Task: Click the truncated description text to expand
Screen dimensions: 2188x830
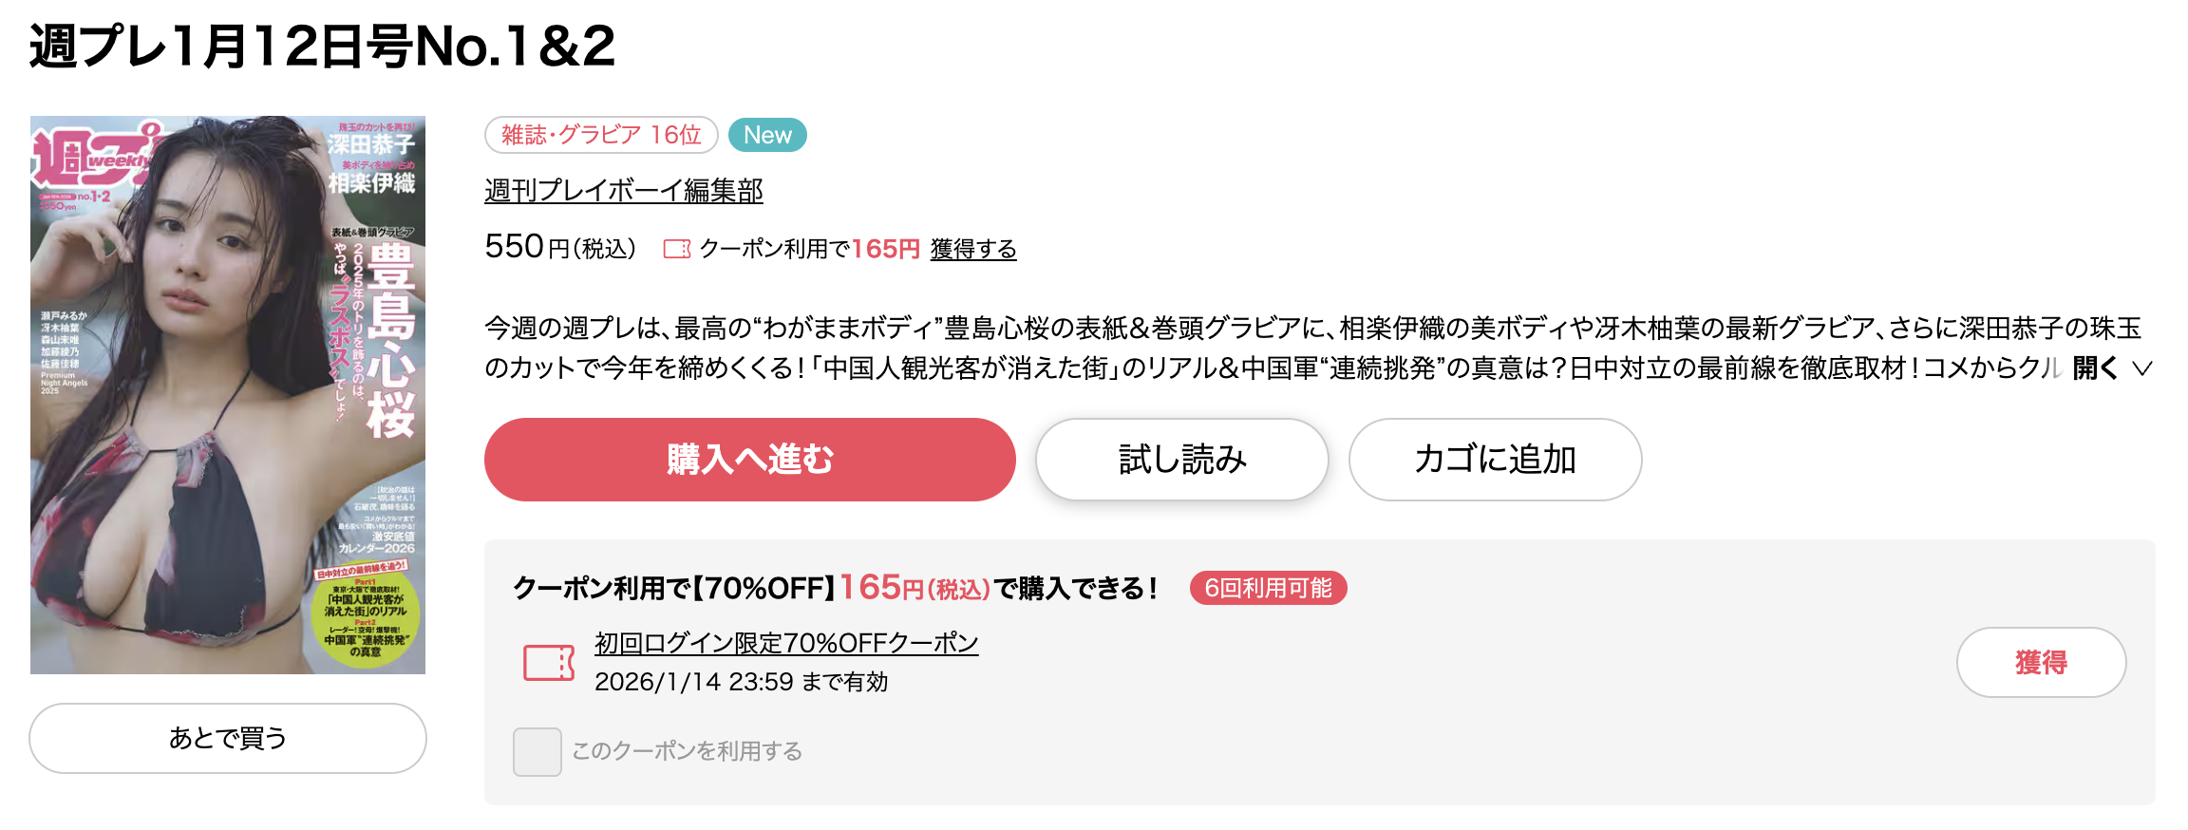Action: click(x=1273, y=348)
